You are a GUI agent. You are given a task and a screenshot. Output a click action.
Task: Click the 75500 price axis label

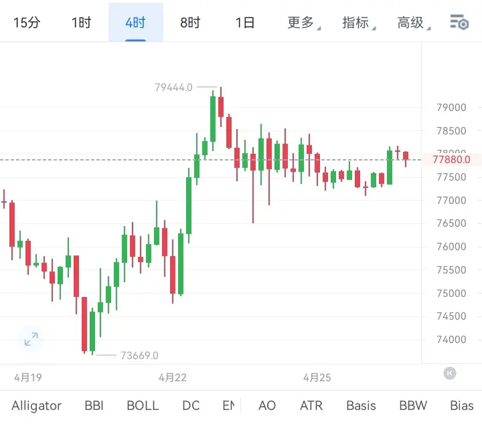451,270
